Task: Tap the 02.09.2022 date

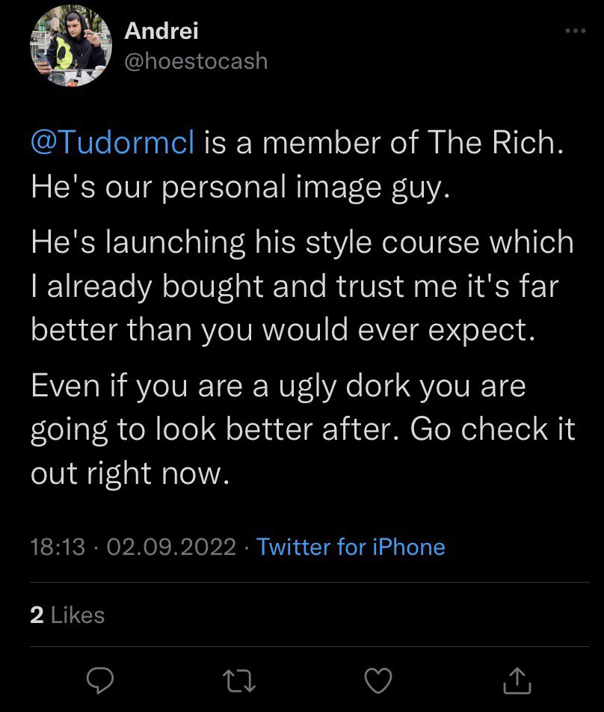Action: click(172, 547)
